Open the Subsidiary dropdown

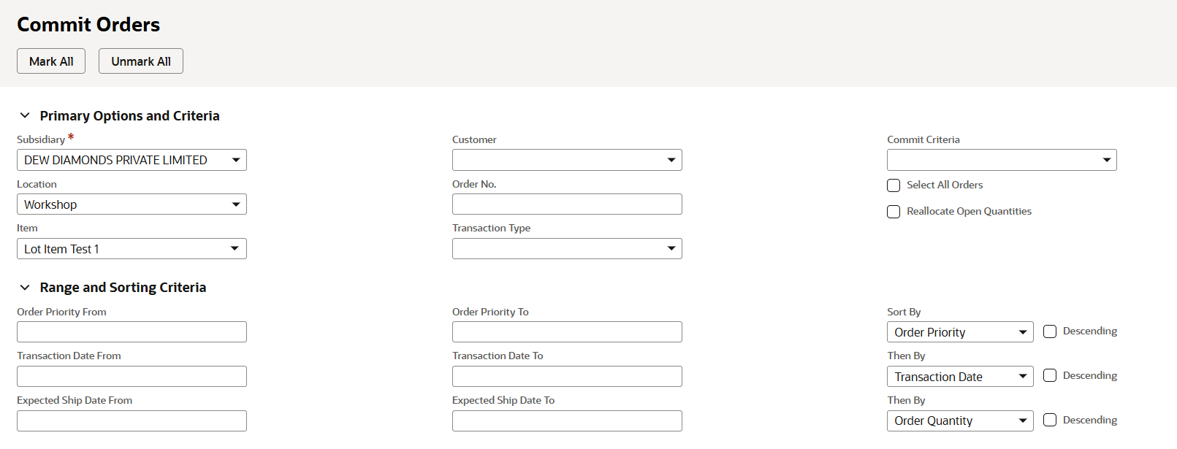point(132,160)
